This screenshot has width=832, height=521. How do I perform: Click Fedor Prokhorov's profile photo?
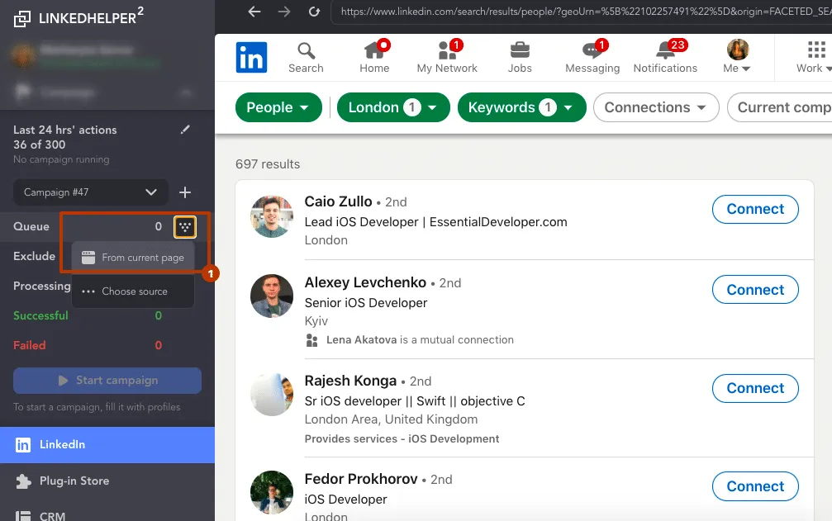272,492
